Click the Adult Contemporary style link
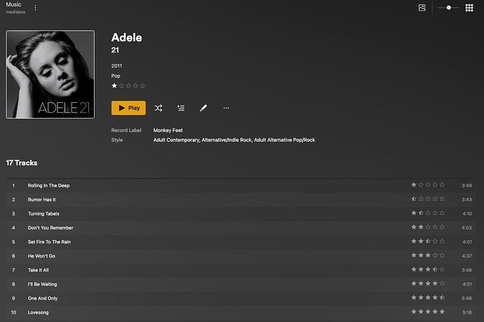Image resolution: width=484 pixels, height=322 pixels. (x=176, y=140)
